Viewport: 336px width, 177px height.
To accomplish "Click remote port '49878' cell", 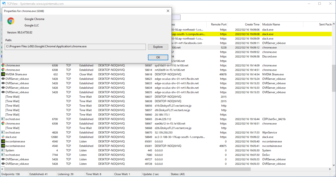I will [x=223, y=74].
